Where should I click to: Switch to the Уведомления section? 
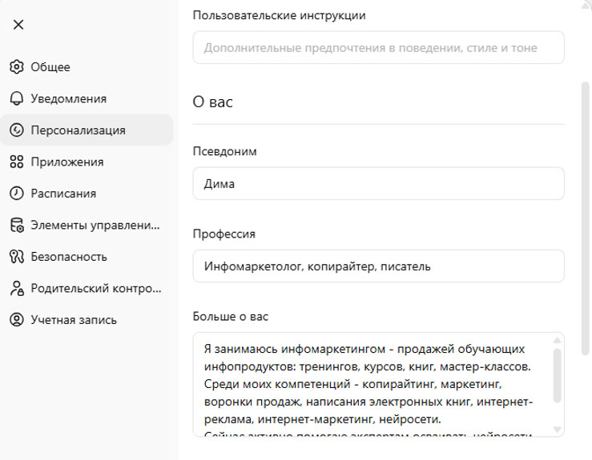(x=69, y=99)
